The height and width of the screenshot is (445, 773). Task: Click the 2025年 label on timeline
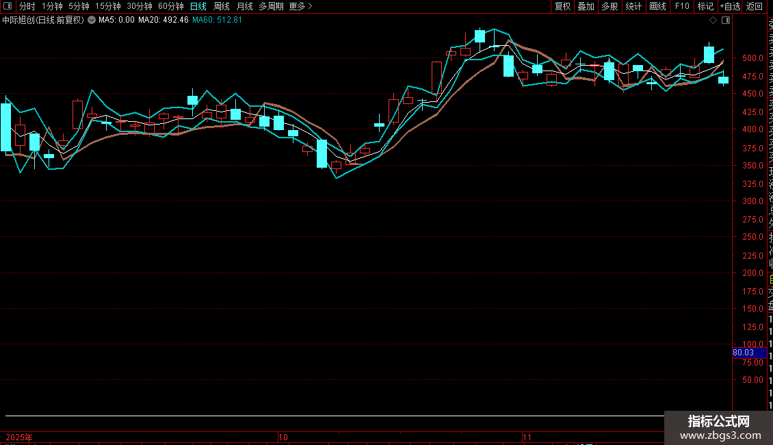point(19,437)
